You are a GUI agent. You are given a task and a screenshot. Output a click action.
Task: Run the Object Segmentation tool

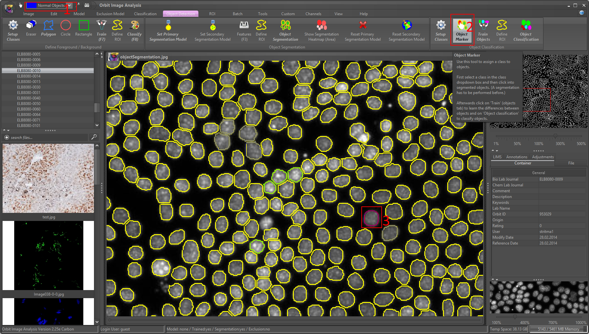[x=285, y=31]
